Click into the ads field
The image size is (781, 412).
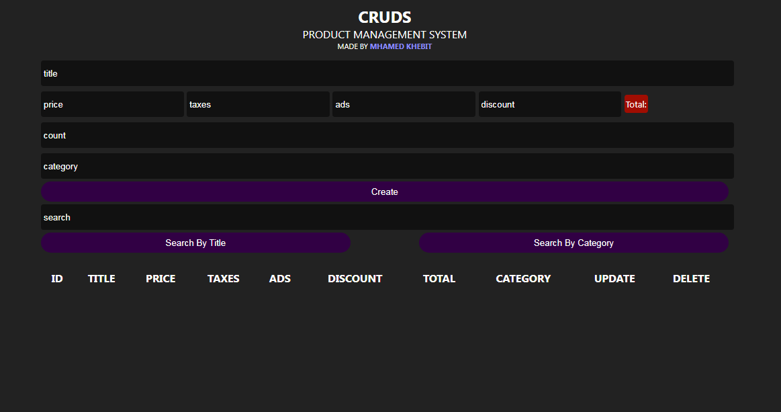(404, 104)
